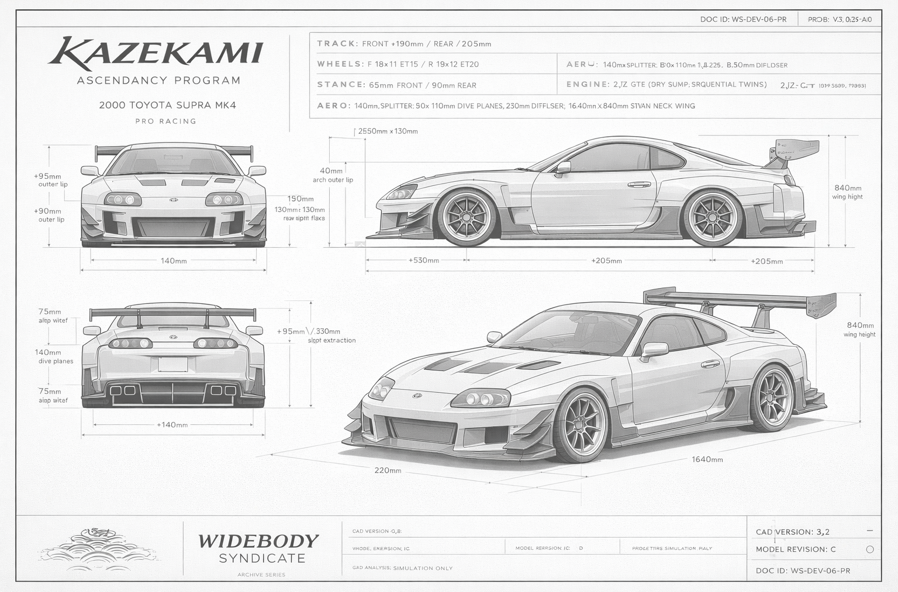Click the license plate on the rear view drawing
898x592 pixels.
pyautogui.click(x=173, y=365)
